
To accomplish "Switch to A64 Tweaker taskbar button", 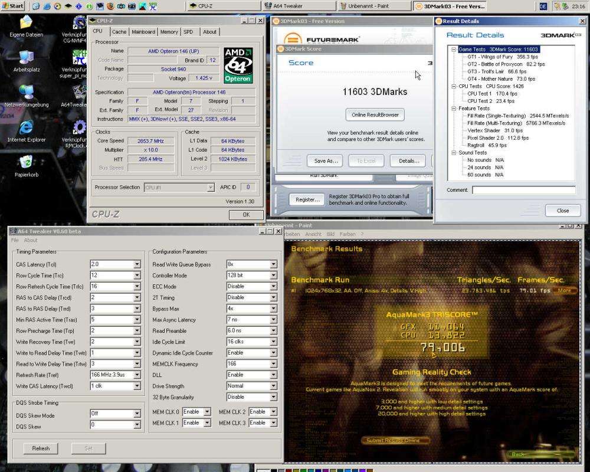I will point(299,6).
